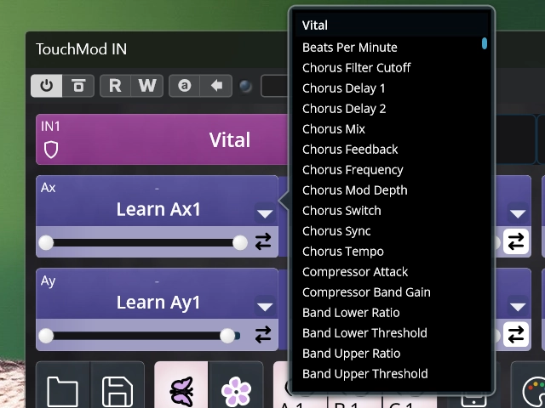
Task: Toggle the Ax invert swap arrows
Action: point(263,241)
